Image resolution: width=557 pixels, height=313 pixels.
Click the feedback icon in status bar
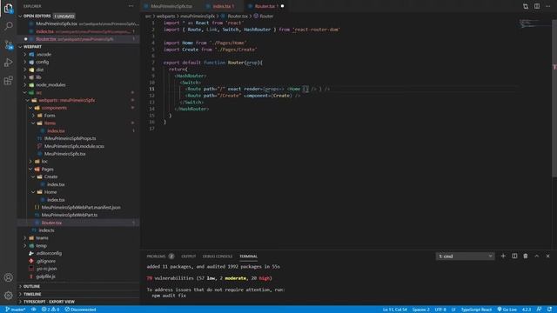tap(539, 310)
